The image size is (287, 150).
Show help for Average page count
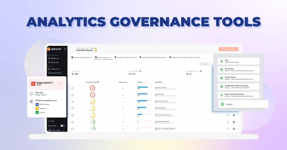201,71
